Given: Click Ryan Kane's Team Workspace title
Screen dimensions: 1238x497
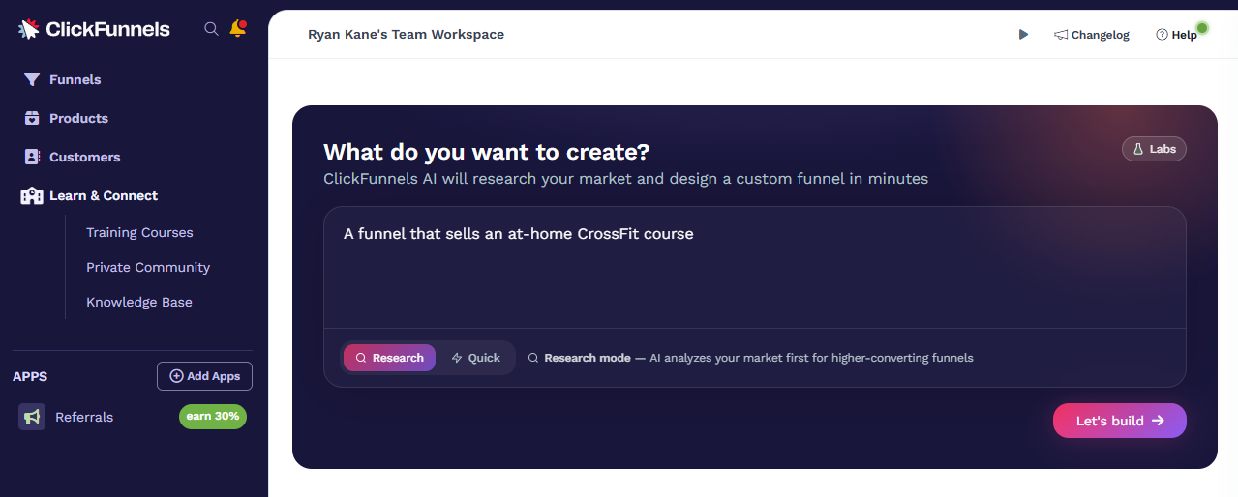Looking at the screenshot, I should [406, 34].
